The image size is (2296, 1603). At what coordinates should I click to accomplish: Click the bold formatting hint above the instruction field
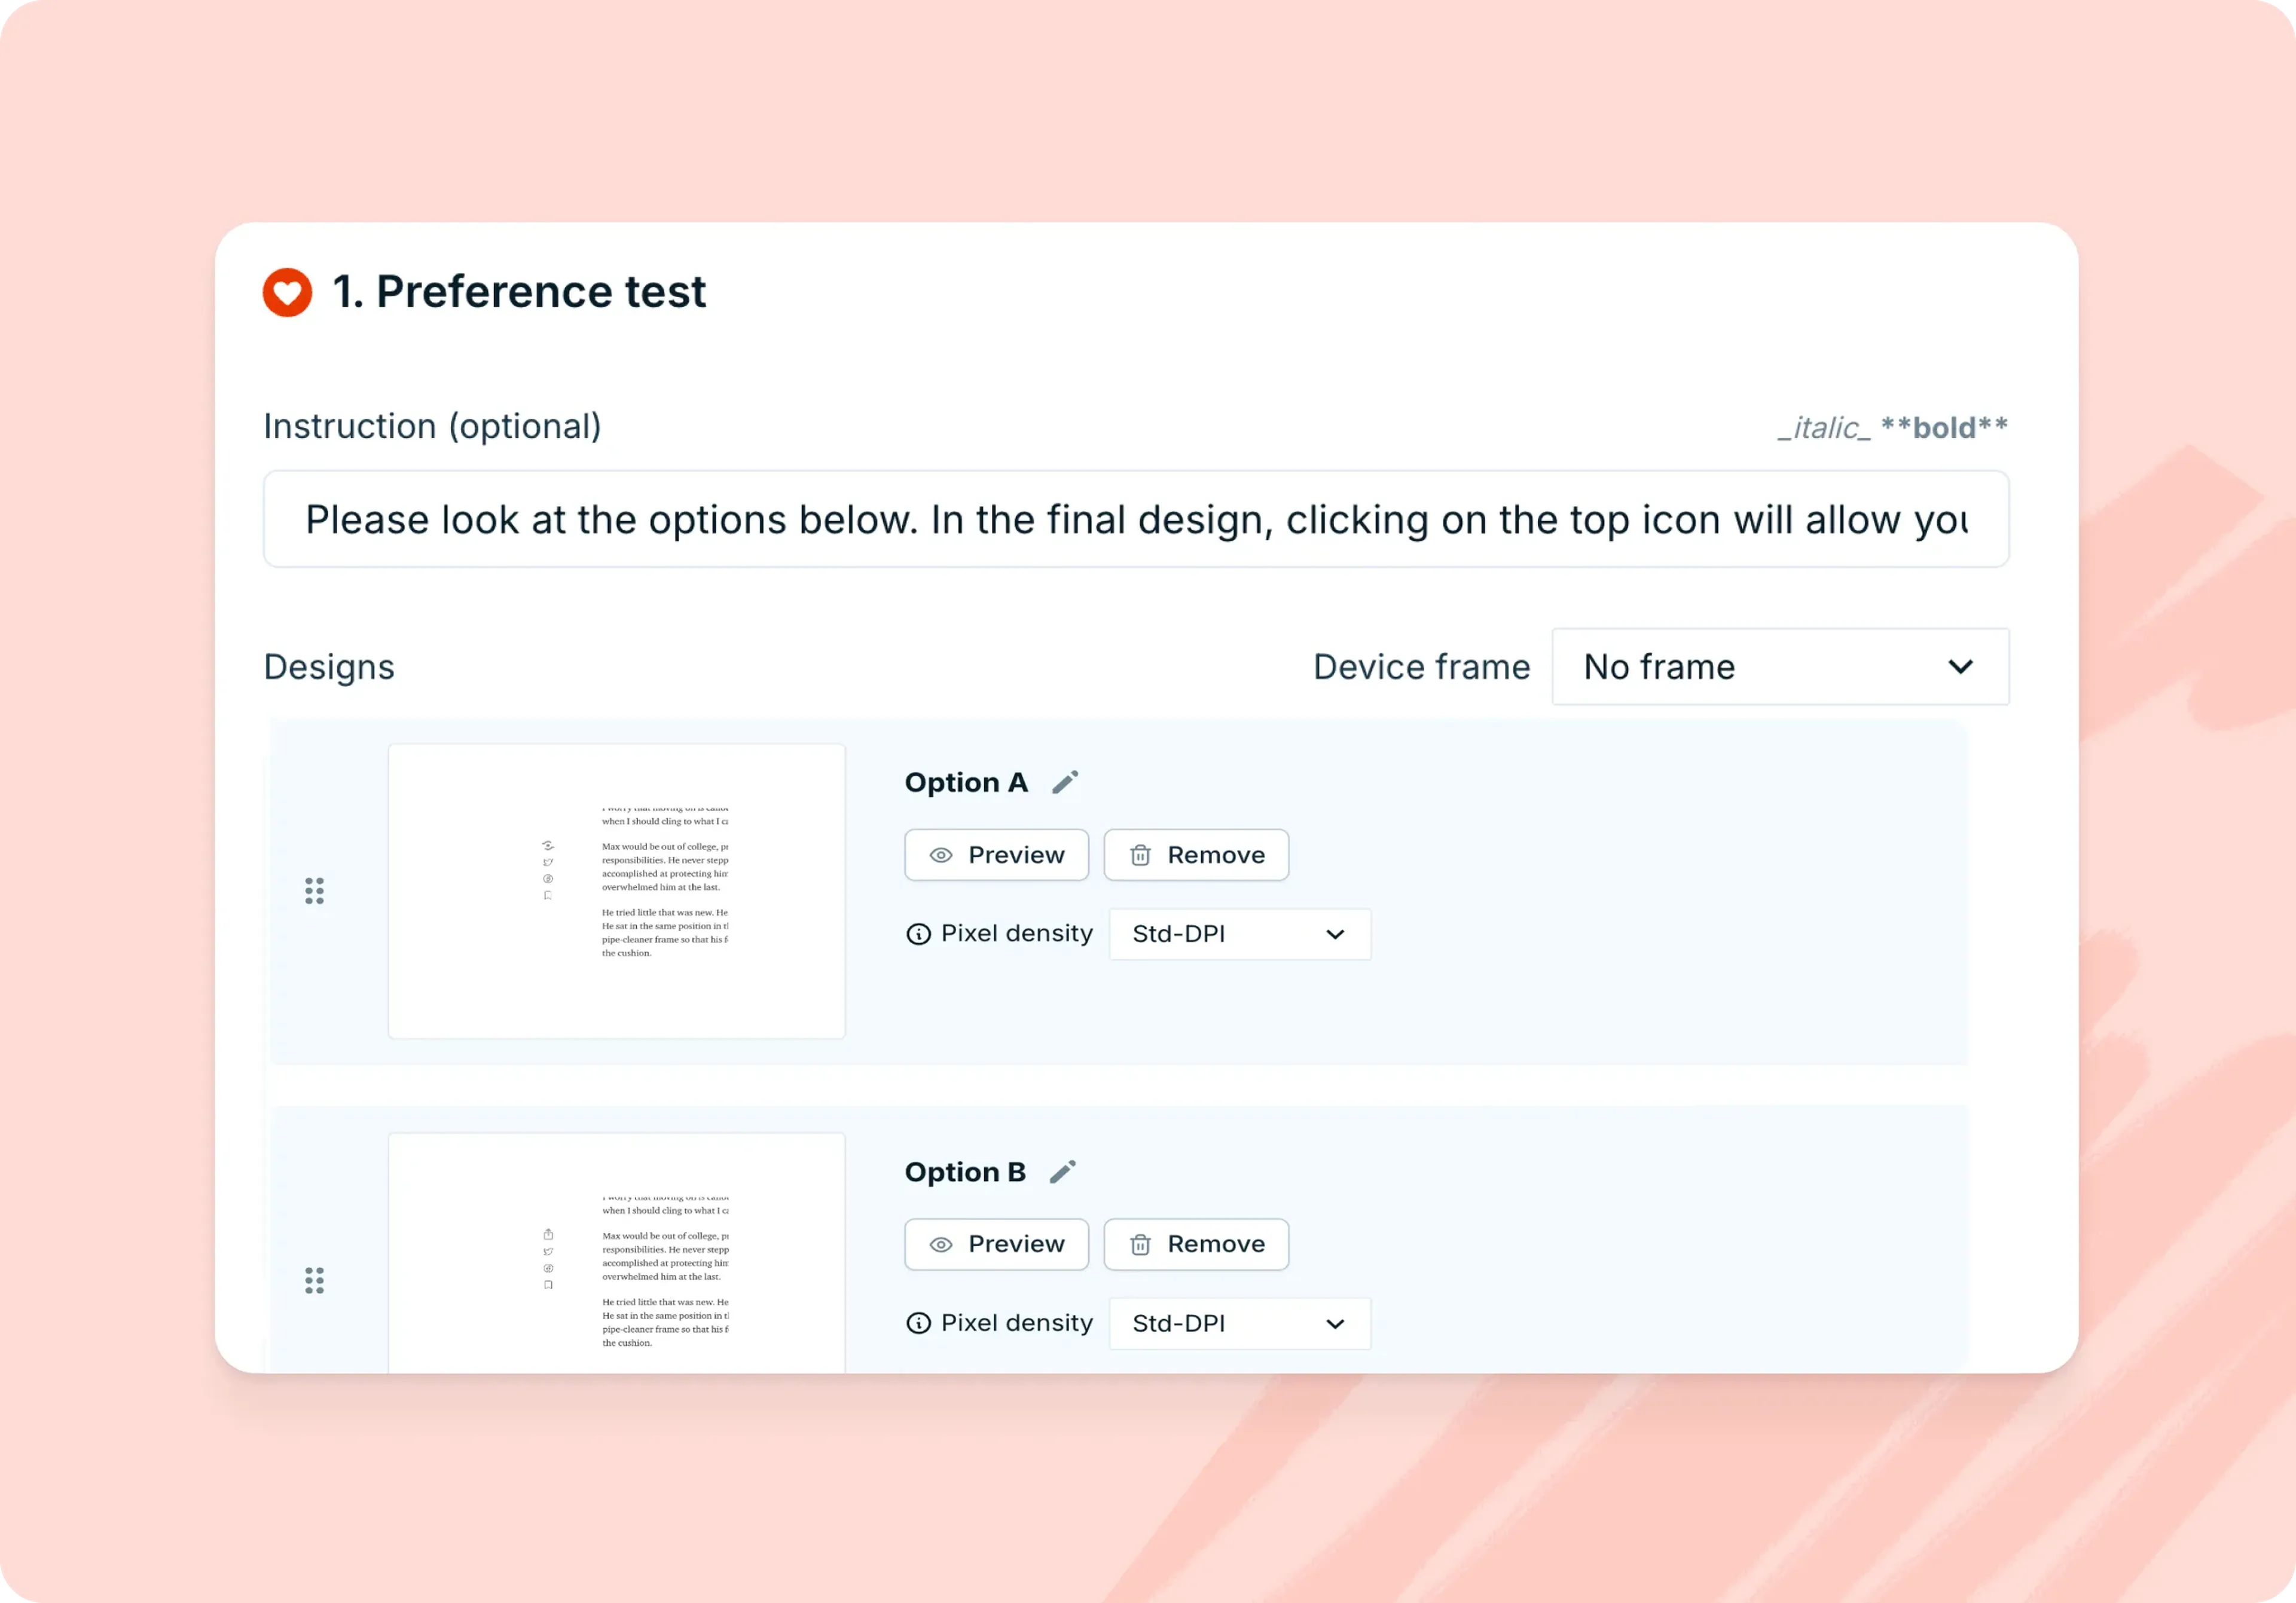pyautogui.click(x=1944, y=427)
